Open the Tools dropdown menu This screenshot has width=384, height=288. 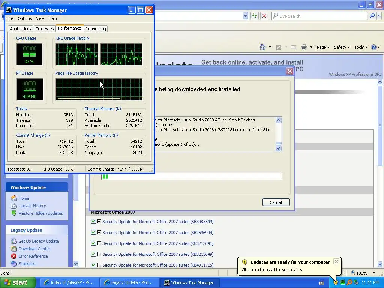pyautogui.click(x=361, y=47)
